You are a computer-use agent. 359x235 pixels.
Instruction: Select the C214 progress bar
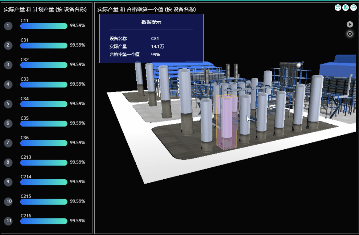click(x=44, y=182)
